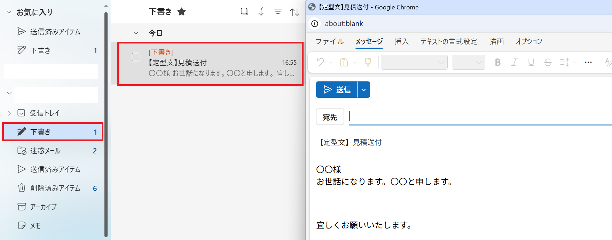Open the font name dropdown

coord(414,62)
